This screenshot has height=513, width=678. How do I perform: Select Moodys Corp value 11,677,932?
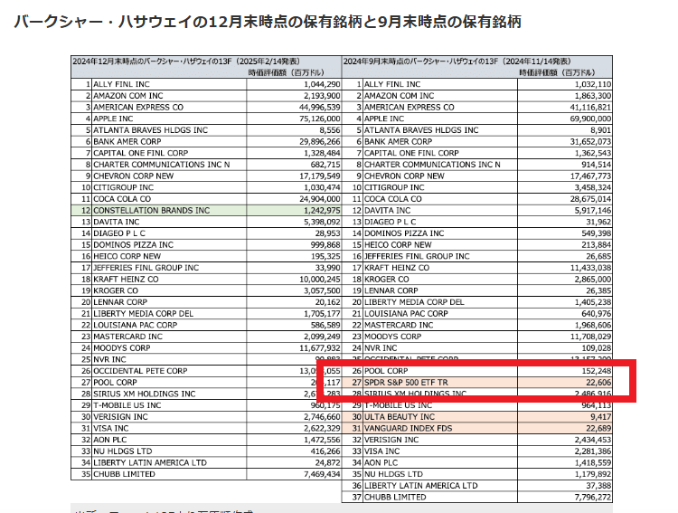pyautogui.click(x=319, y=348)
